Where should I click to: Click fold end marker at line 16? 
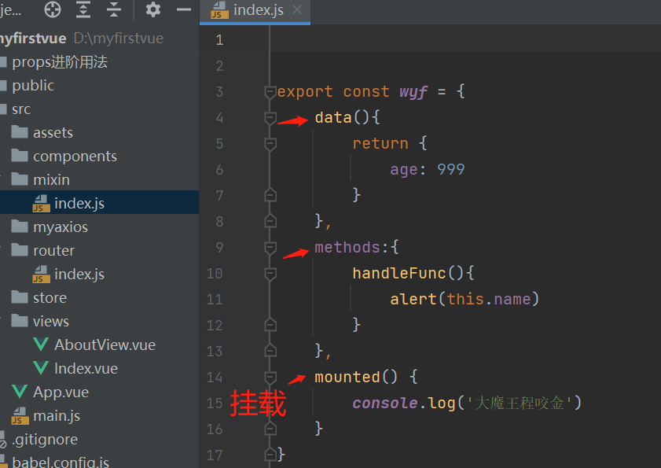[270, 429]
